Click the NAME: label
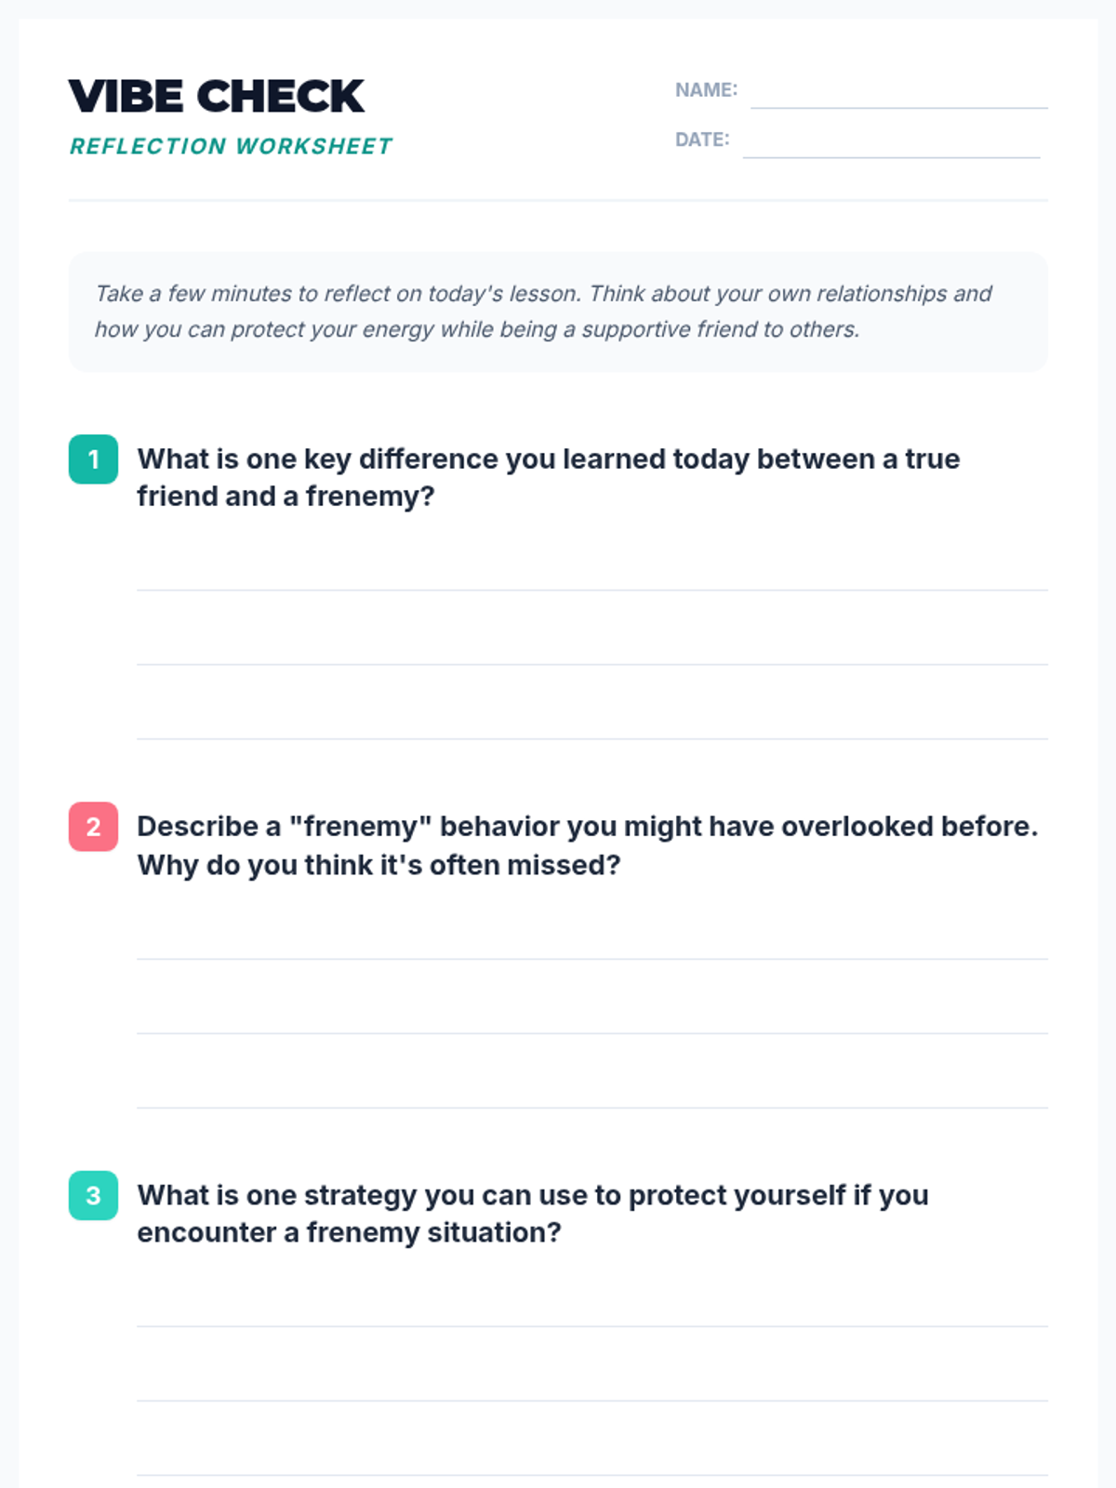 (x=706, y=90)
